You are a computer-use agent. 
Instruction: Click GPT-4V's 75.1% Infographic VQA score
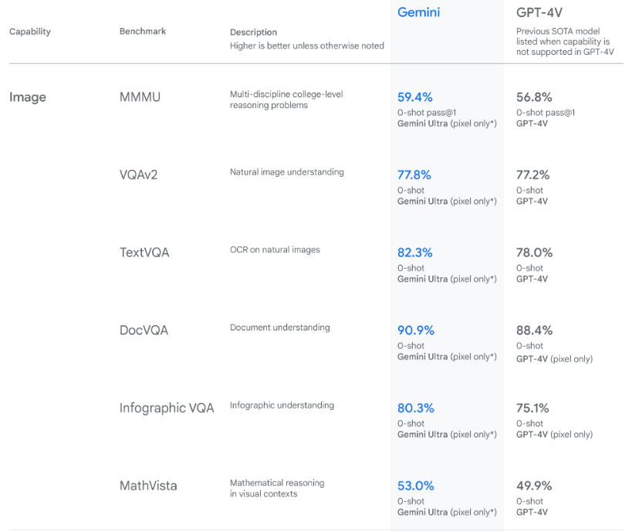[532, 408]
